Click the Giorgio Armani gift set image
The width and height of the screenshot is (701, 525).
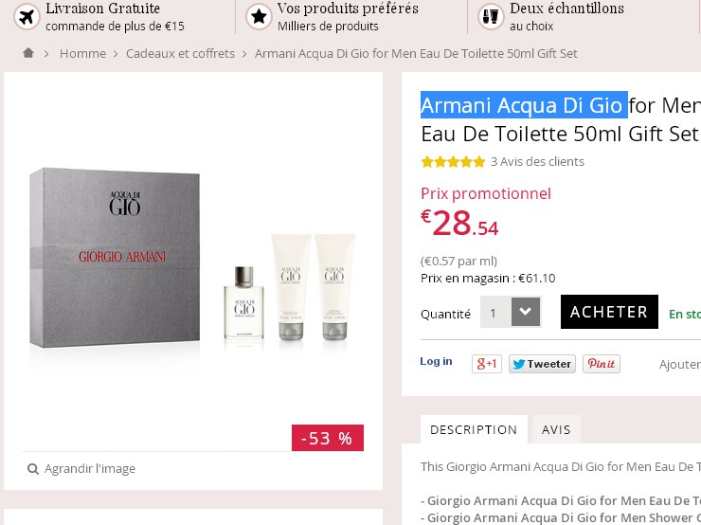click(x=192, y=259)
